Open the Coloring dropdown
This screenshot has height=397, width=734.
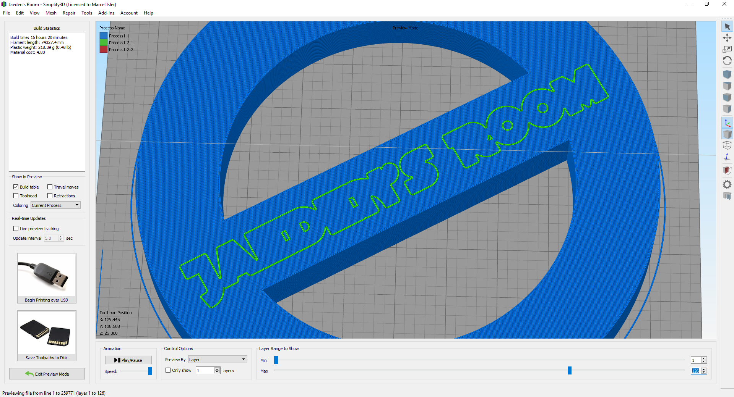pos(55,205)
